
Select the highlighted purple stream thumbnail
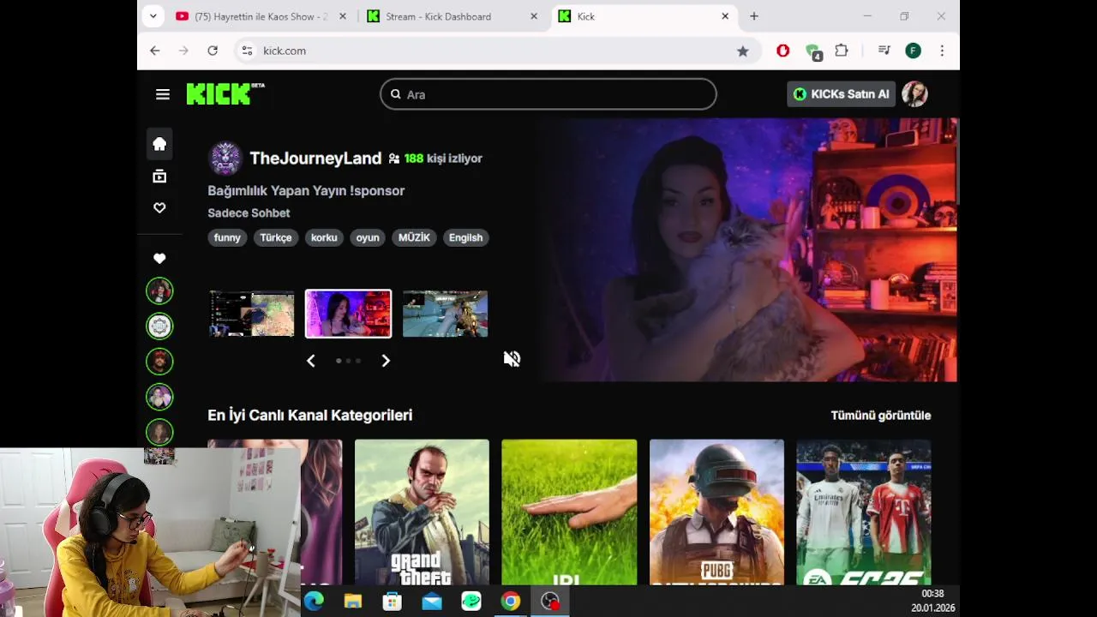click(348, 314)
